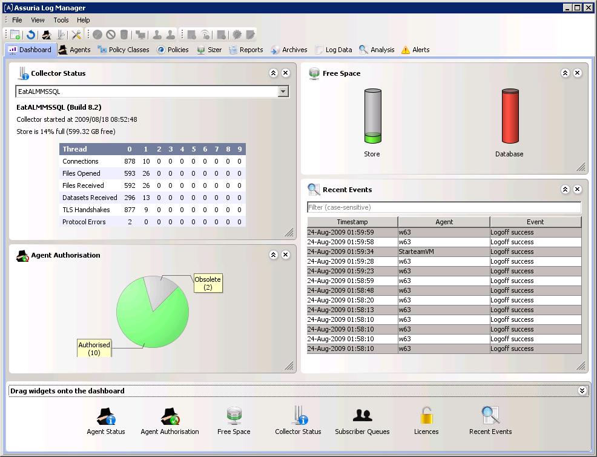
Task: Sort events by Timestamp column header
Action: click(352, 222)
